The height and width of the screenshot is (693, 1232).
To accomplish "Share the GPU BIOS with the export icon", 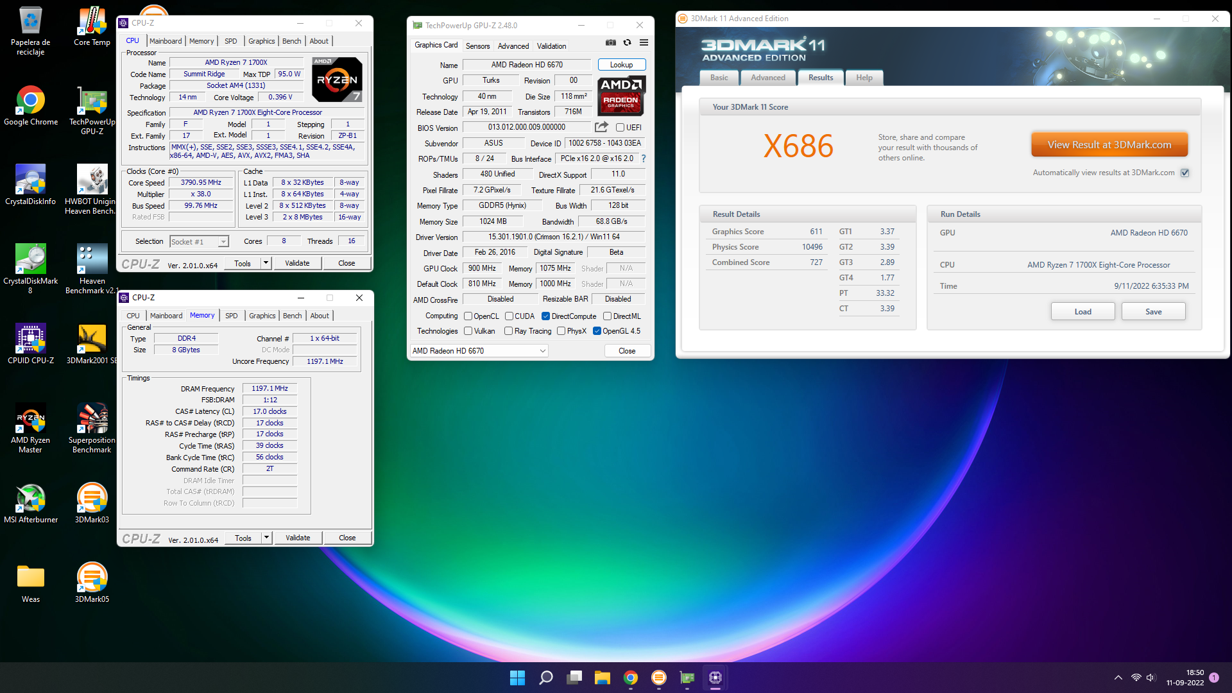I will coord(601,127).
